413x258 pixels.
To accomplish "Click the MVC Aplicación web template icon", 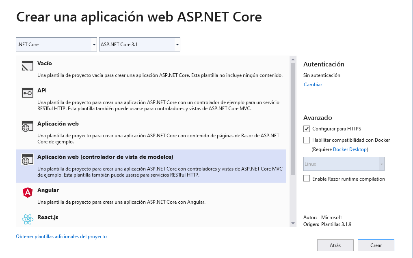I will [x=27, y=160].
